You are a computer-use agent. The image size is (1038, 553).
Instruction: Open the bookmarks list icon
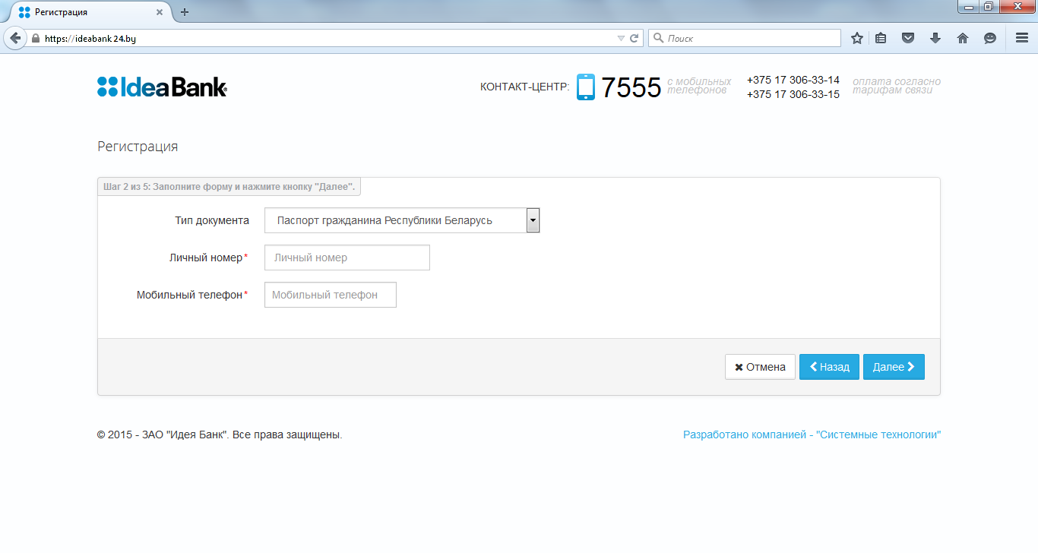(881, 38)
